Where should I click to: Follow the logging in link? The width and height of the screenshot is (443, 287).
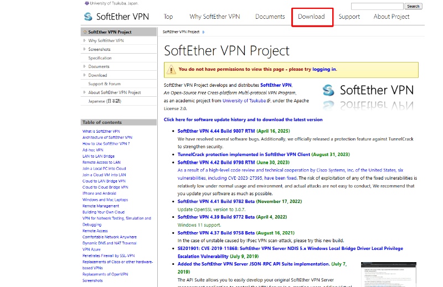tap(324, 70)
